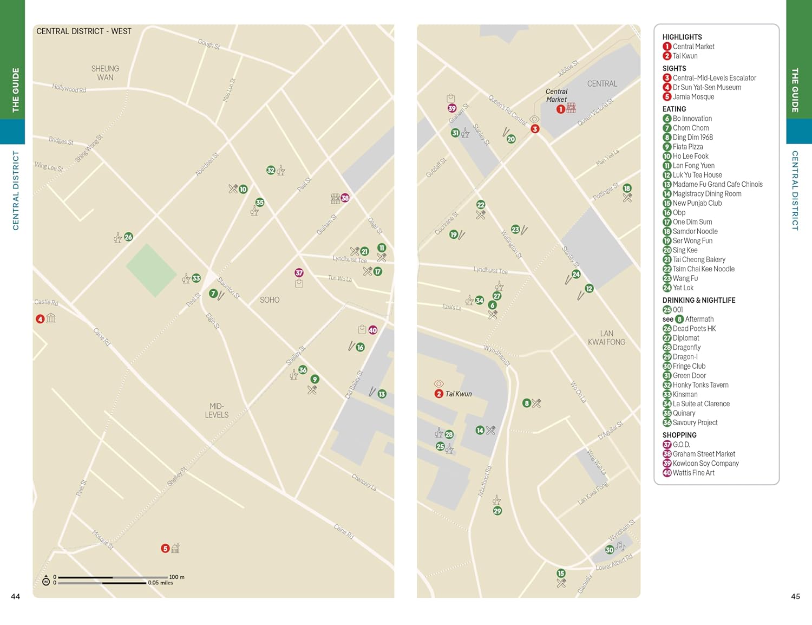Click the 100 m scale bar
The image size is (812, 625).
coord(113,577)
